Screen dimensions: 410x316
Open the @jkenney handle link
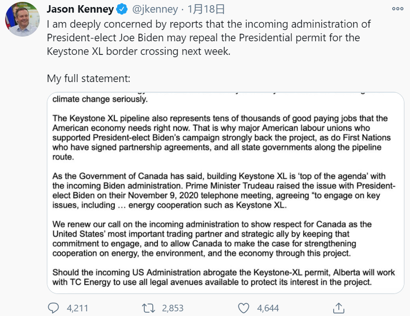coord(155,9)
